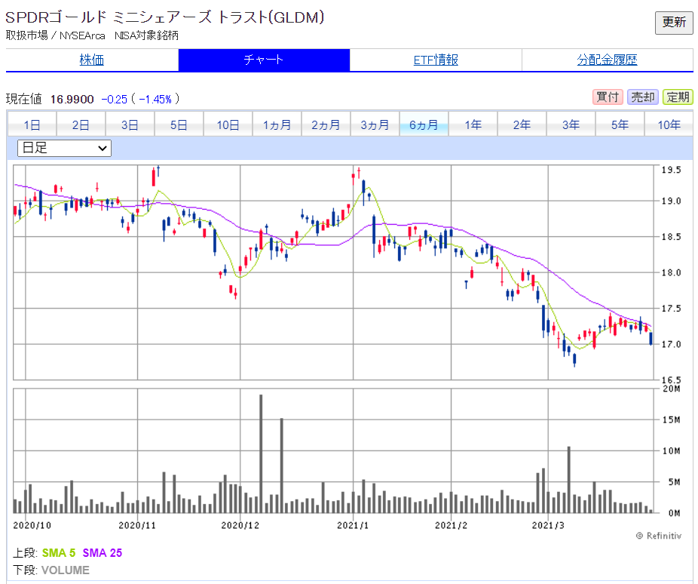Change chart period to 3年
The width and height of the screenshot is (698, 584).
tap(571, 124)
